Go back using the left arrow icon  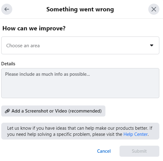pos(7,9)
